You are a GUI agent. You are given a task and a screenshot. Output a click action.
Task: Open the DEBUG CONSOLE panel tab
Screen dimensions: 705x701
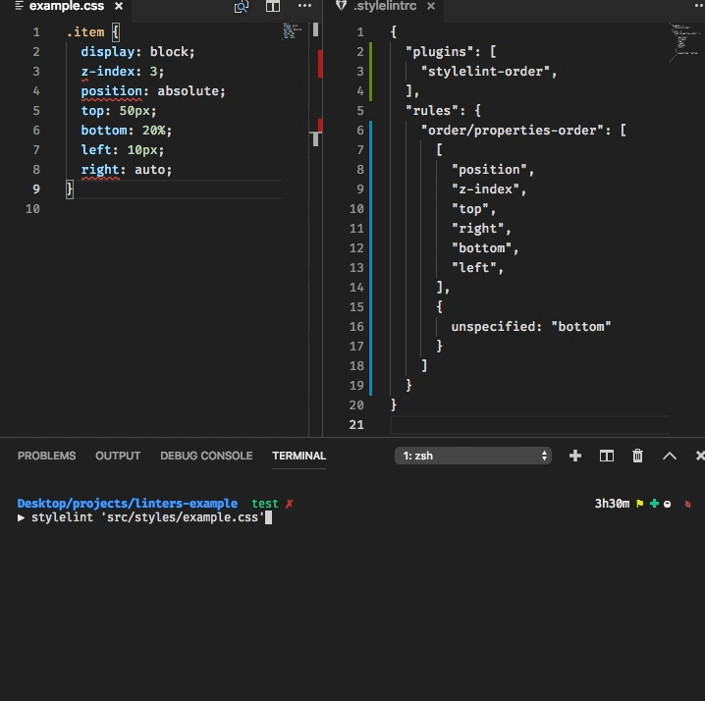(206, 456)
